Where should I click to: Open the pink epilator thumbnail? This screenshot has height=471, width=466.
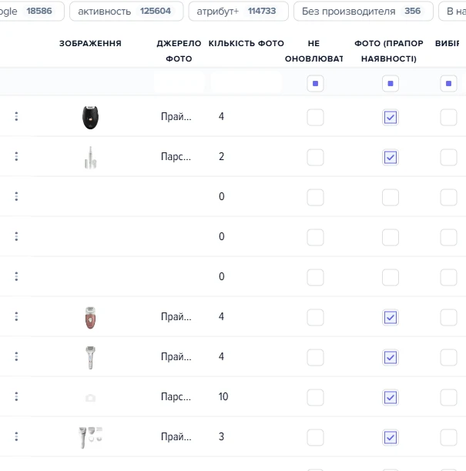click(x=90, y=318)
